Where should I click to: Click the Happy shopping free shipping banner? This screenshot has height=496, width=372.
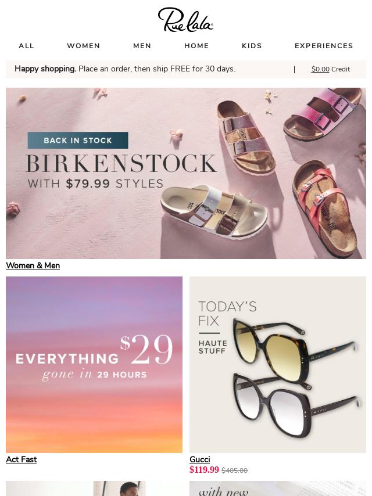tap(125, 69)
